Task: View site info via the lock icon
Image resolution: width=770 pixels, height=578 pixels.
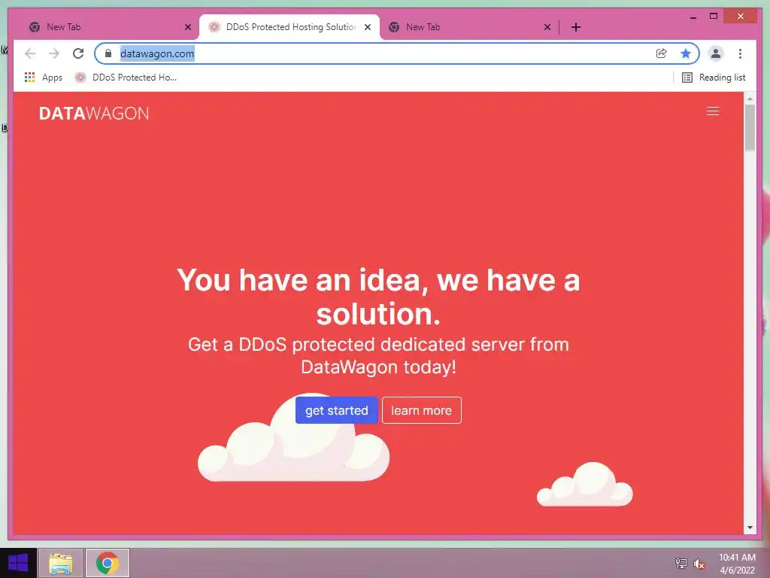Action: [108, 53]
